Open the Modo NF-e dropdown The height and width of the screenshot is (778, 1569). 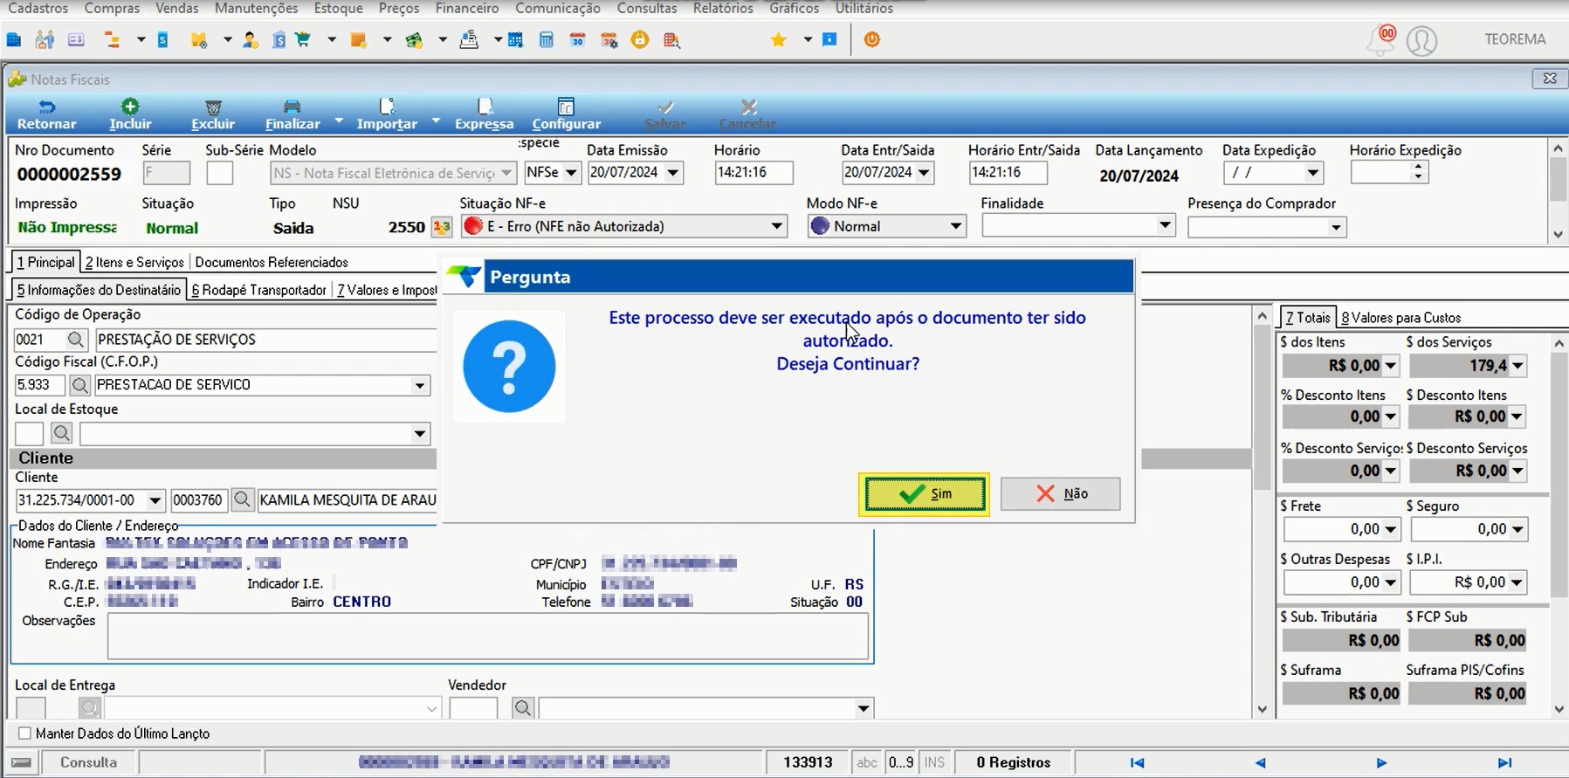pos(956,226)
